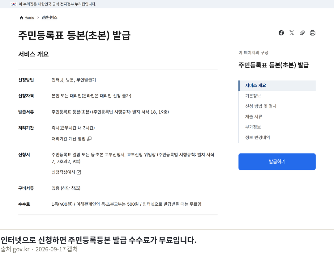The image size is (334, 256).
Task: Click the 서비스 개요 section heading
Action: click(33, 54)
